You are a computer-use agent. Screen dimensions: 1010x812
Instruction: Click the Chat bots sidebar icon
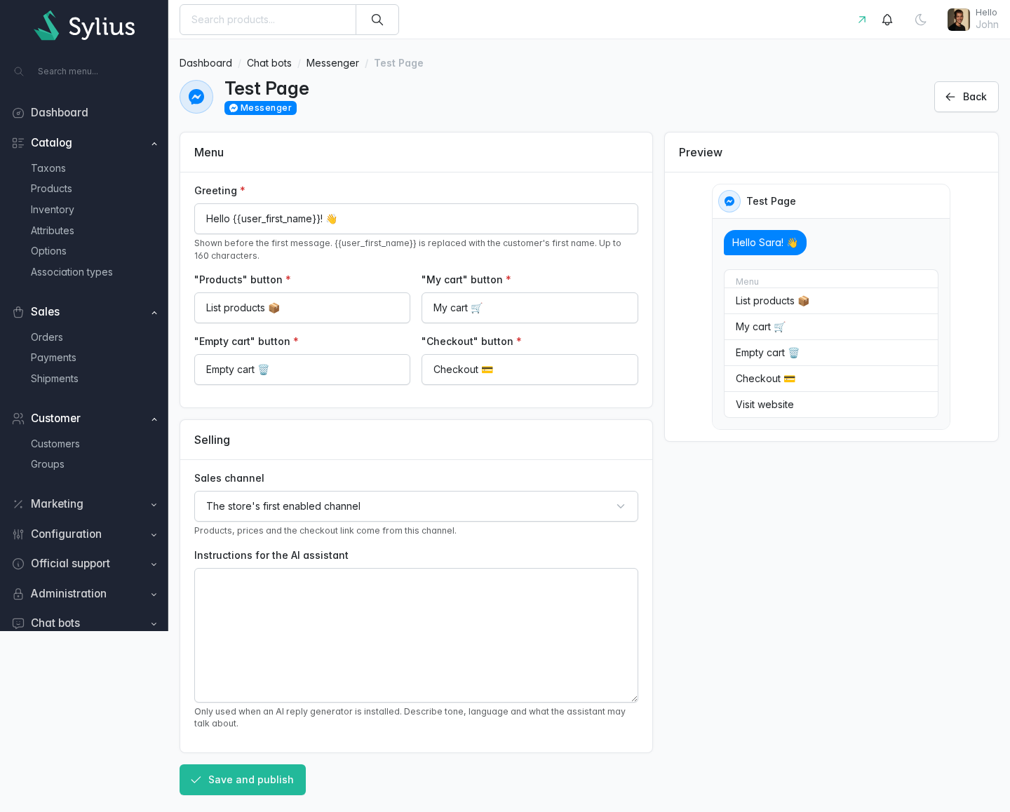[18, 623]
